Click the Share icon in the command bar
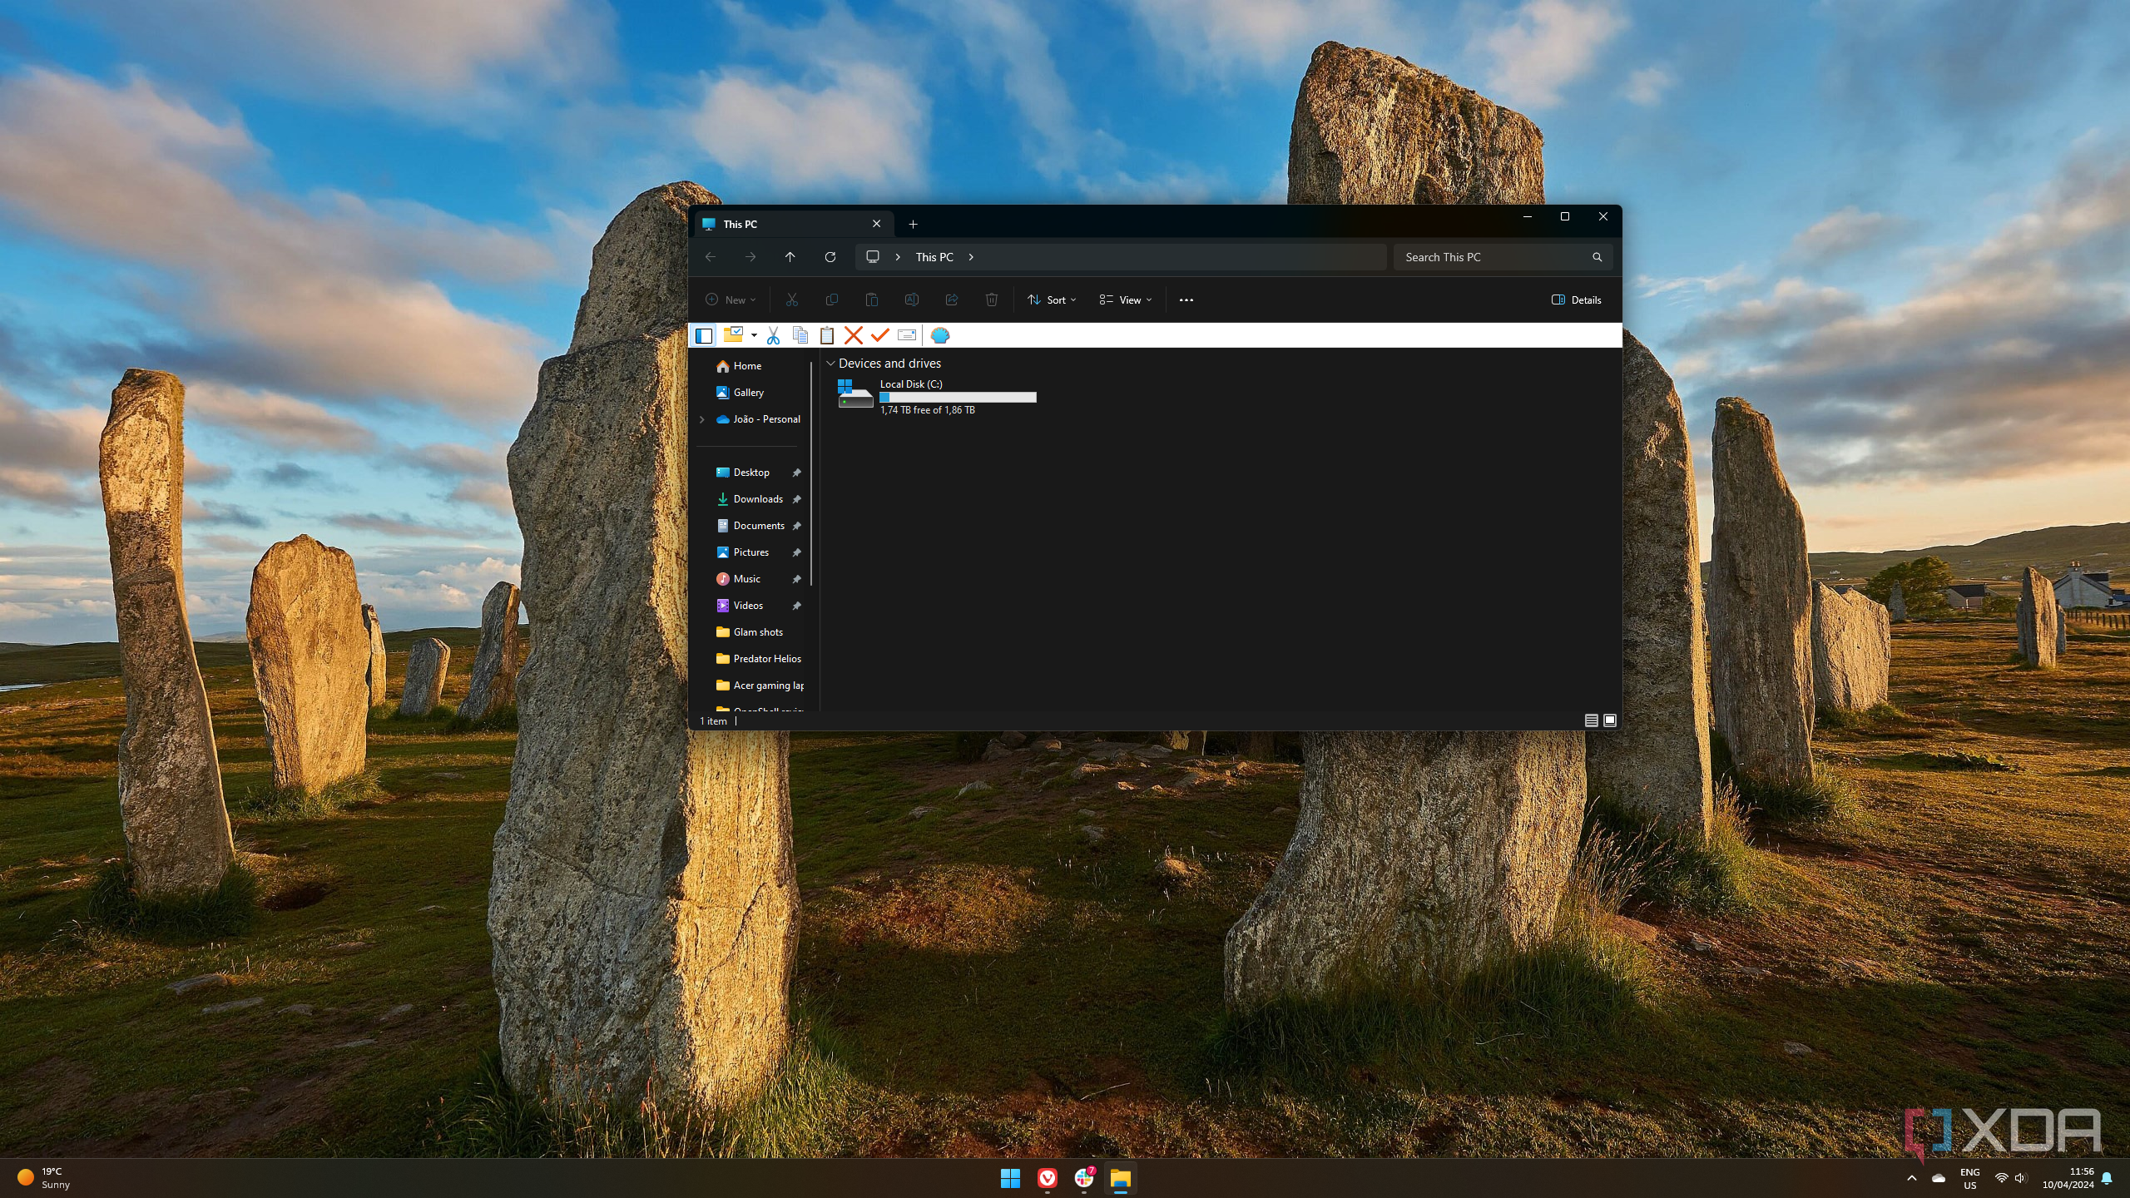Screen dimensions: 2130x1198 [951, 299]
